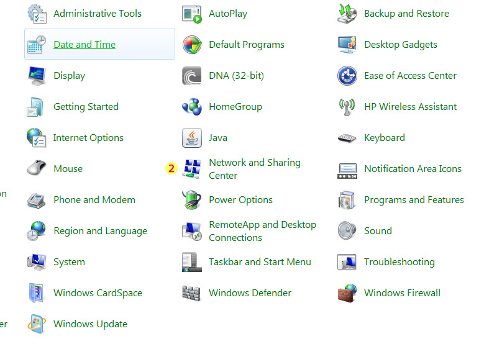Click the Notification Area Icons icon
Viewport: 484px width, 349px height.
coord(347,171)
